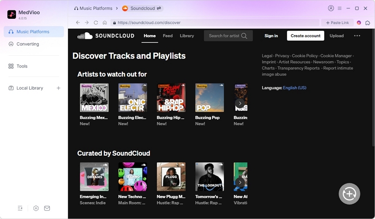
Task: Click Upload link
Action: [x=337, y=36]
